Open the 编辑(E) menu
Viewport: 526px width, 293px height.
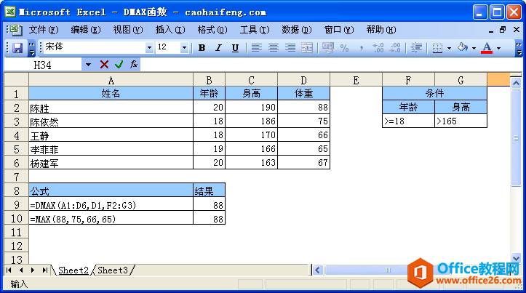click(x=86, y=30)
